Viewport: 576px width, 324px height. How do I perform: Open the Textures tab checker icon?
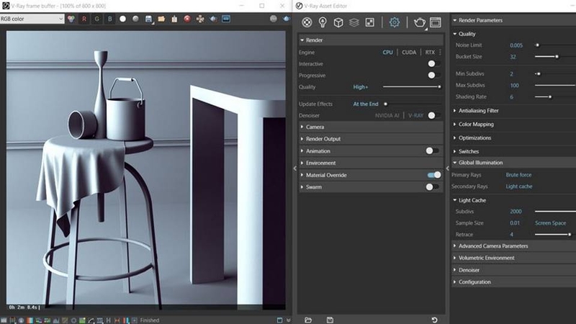pos(369,22)
